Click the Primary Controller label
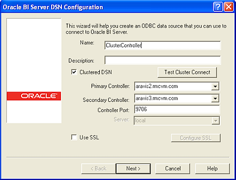 [x=111, y=86]
